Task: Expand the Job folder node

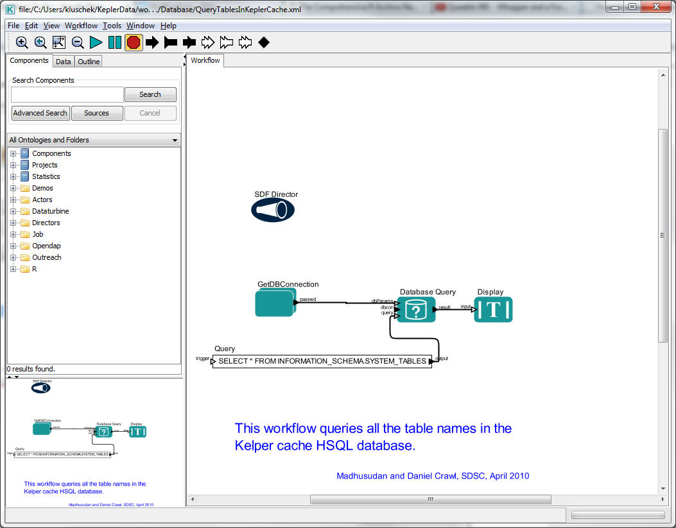Action: click(x=13, y=235)
